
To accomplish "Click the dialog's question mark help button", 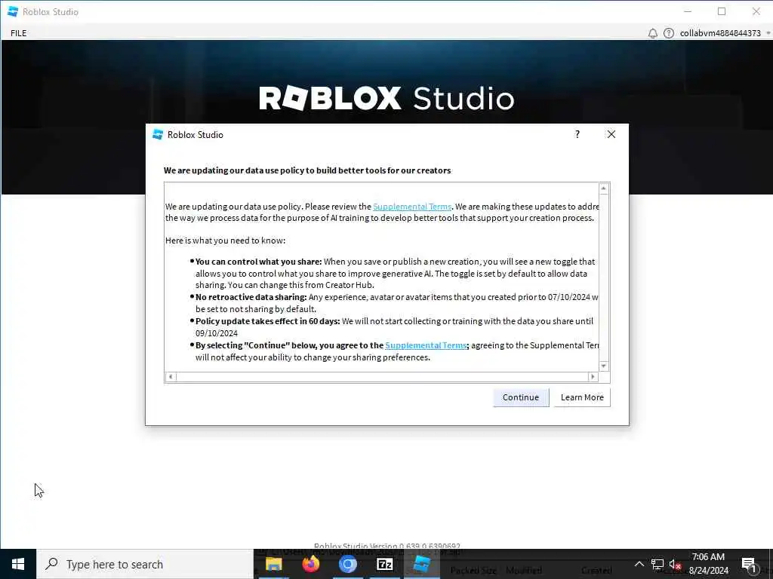I will pyautogui.click(x=577, y=134).
